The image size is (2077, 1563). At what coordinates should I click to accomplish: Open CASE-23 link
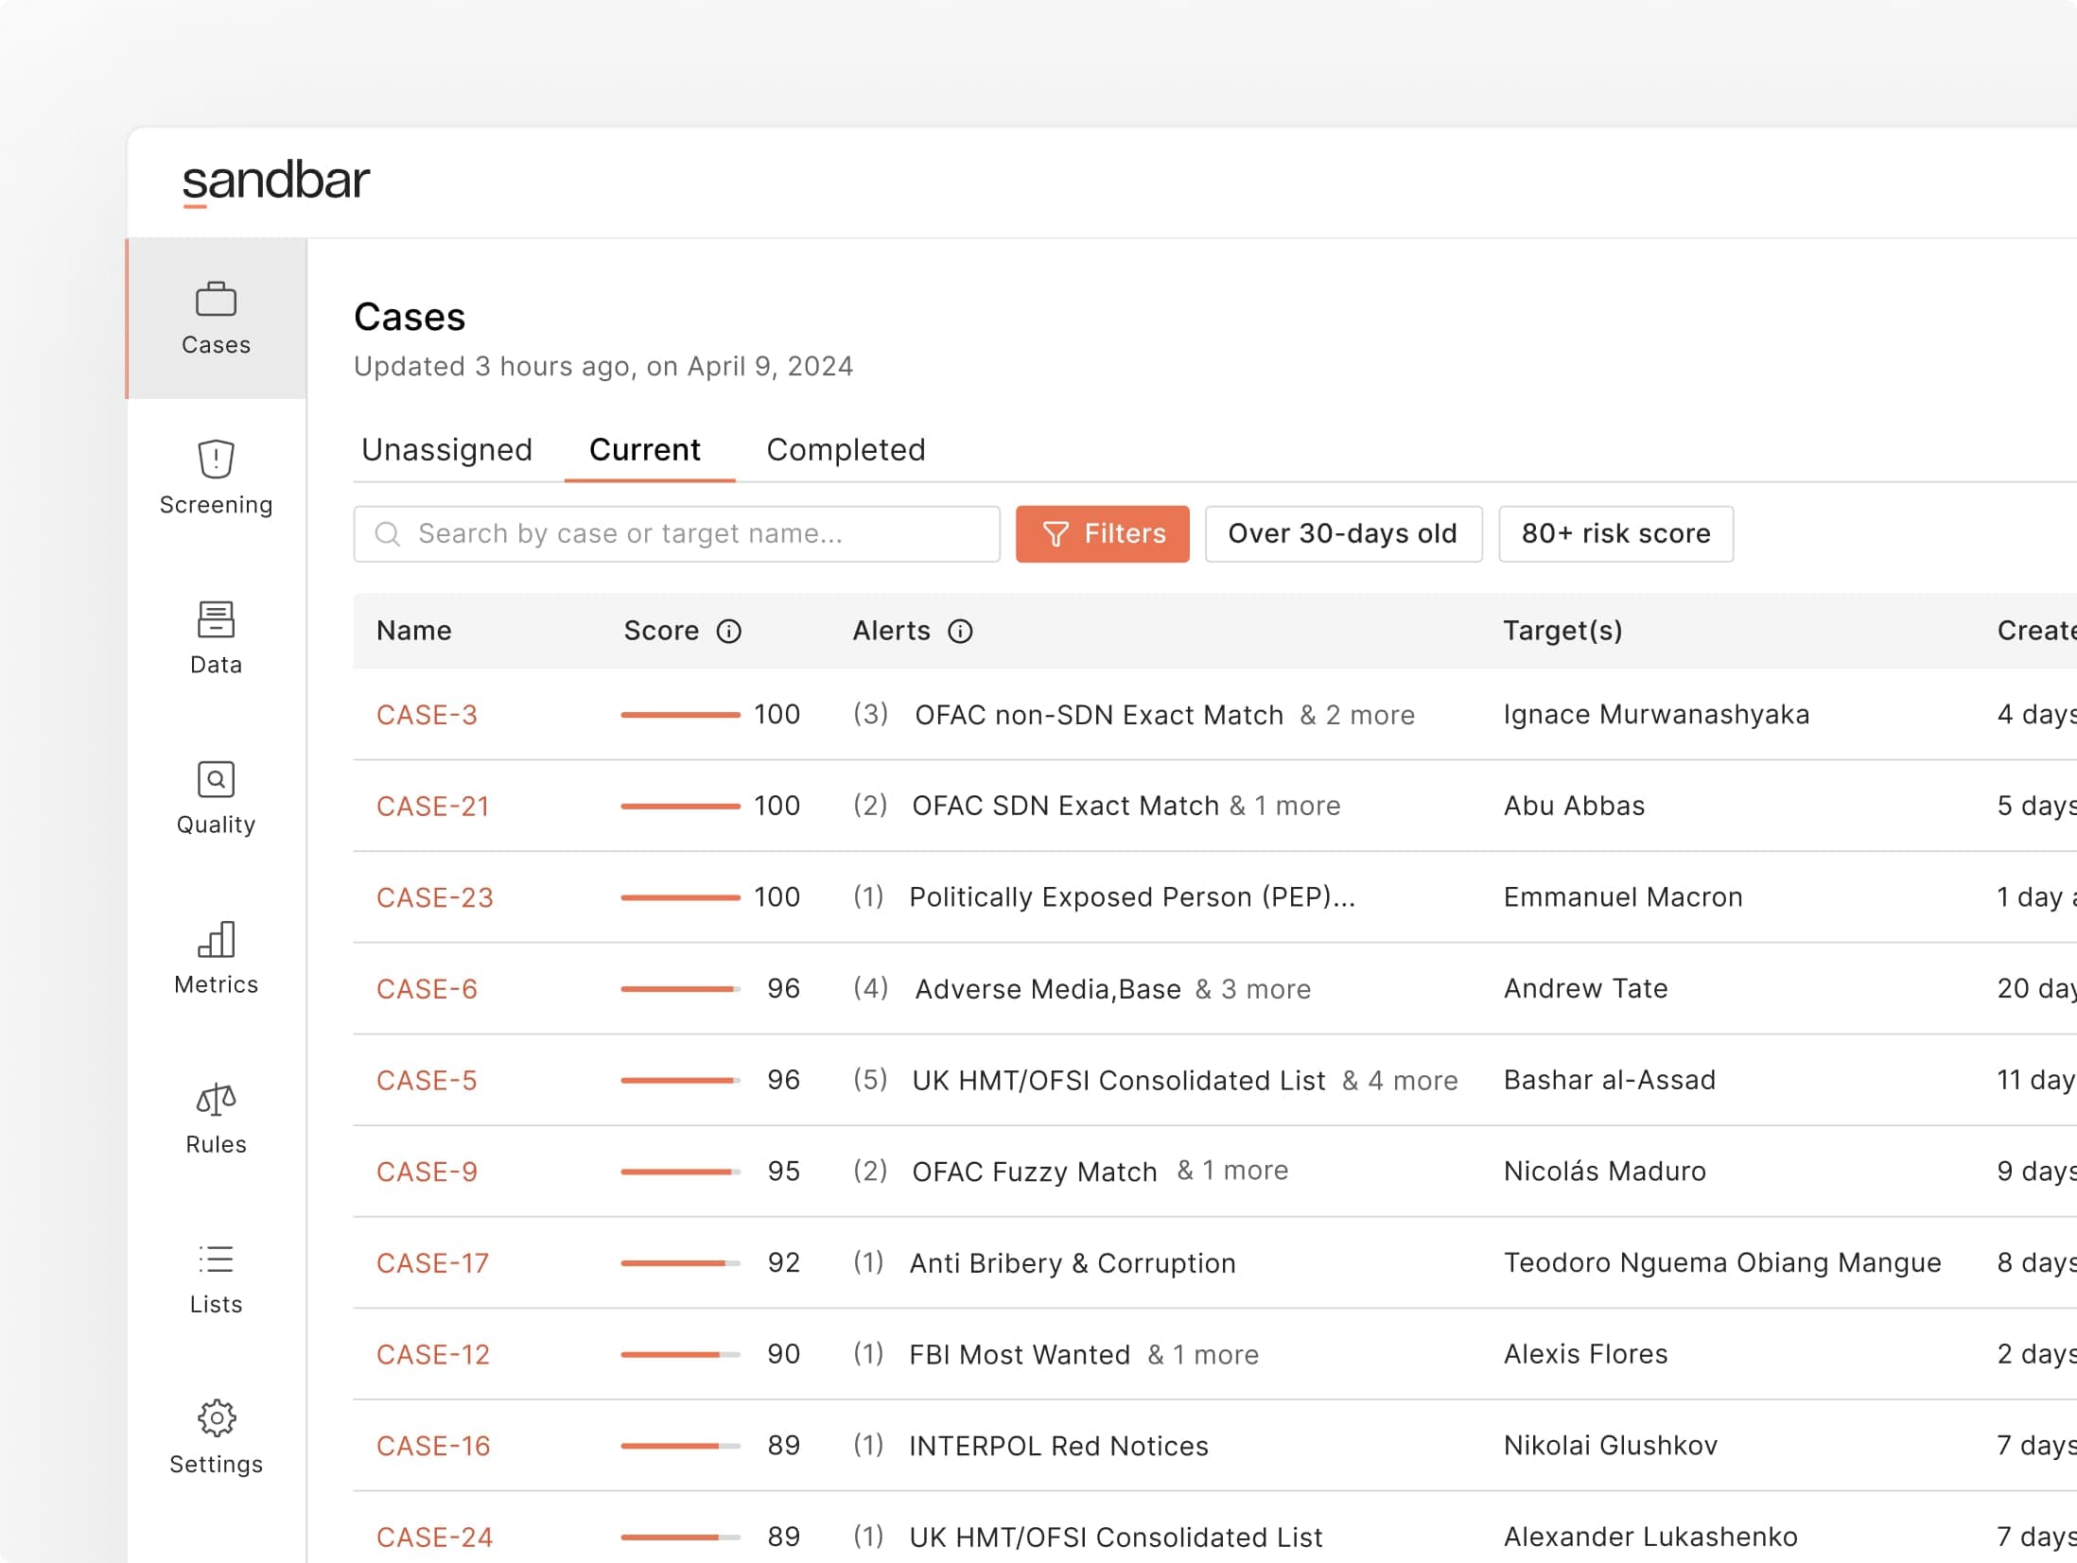[x=434, y=897]
